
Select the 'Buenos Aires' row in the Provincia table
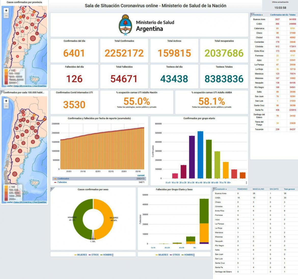(x=274, y=19)
